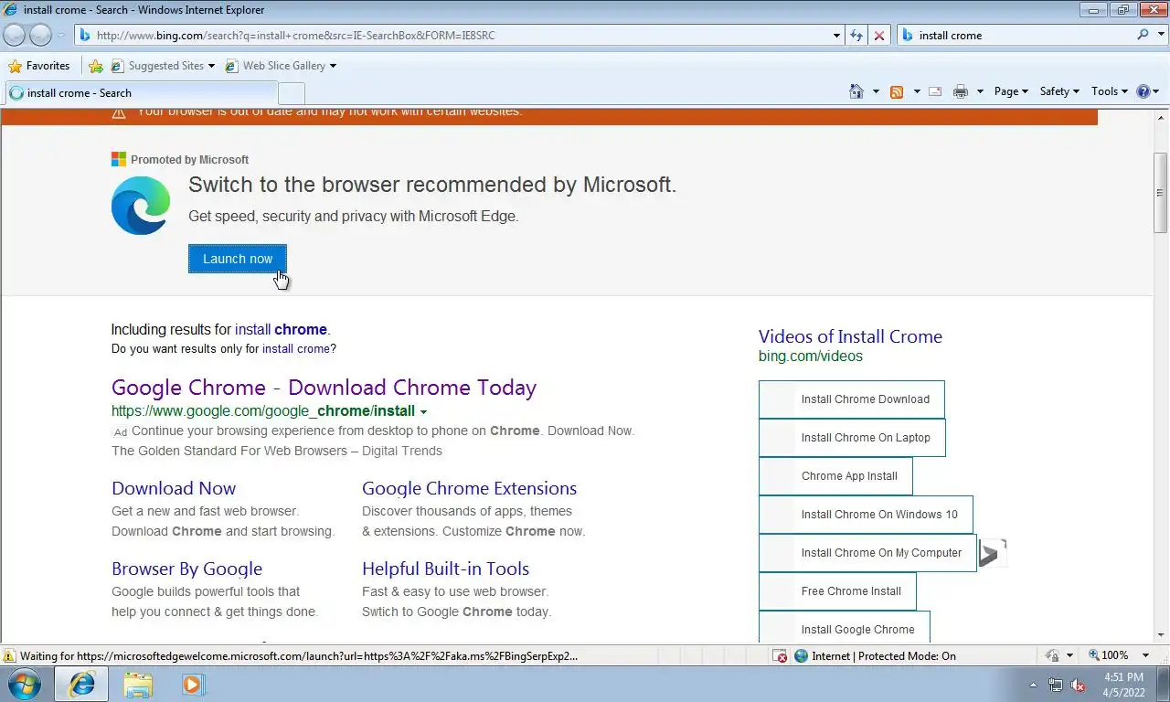Click Install Chrome On Laptop suggestion
Viewport: 1170px width, 702px height.
(x=852, y=438)
